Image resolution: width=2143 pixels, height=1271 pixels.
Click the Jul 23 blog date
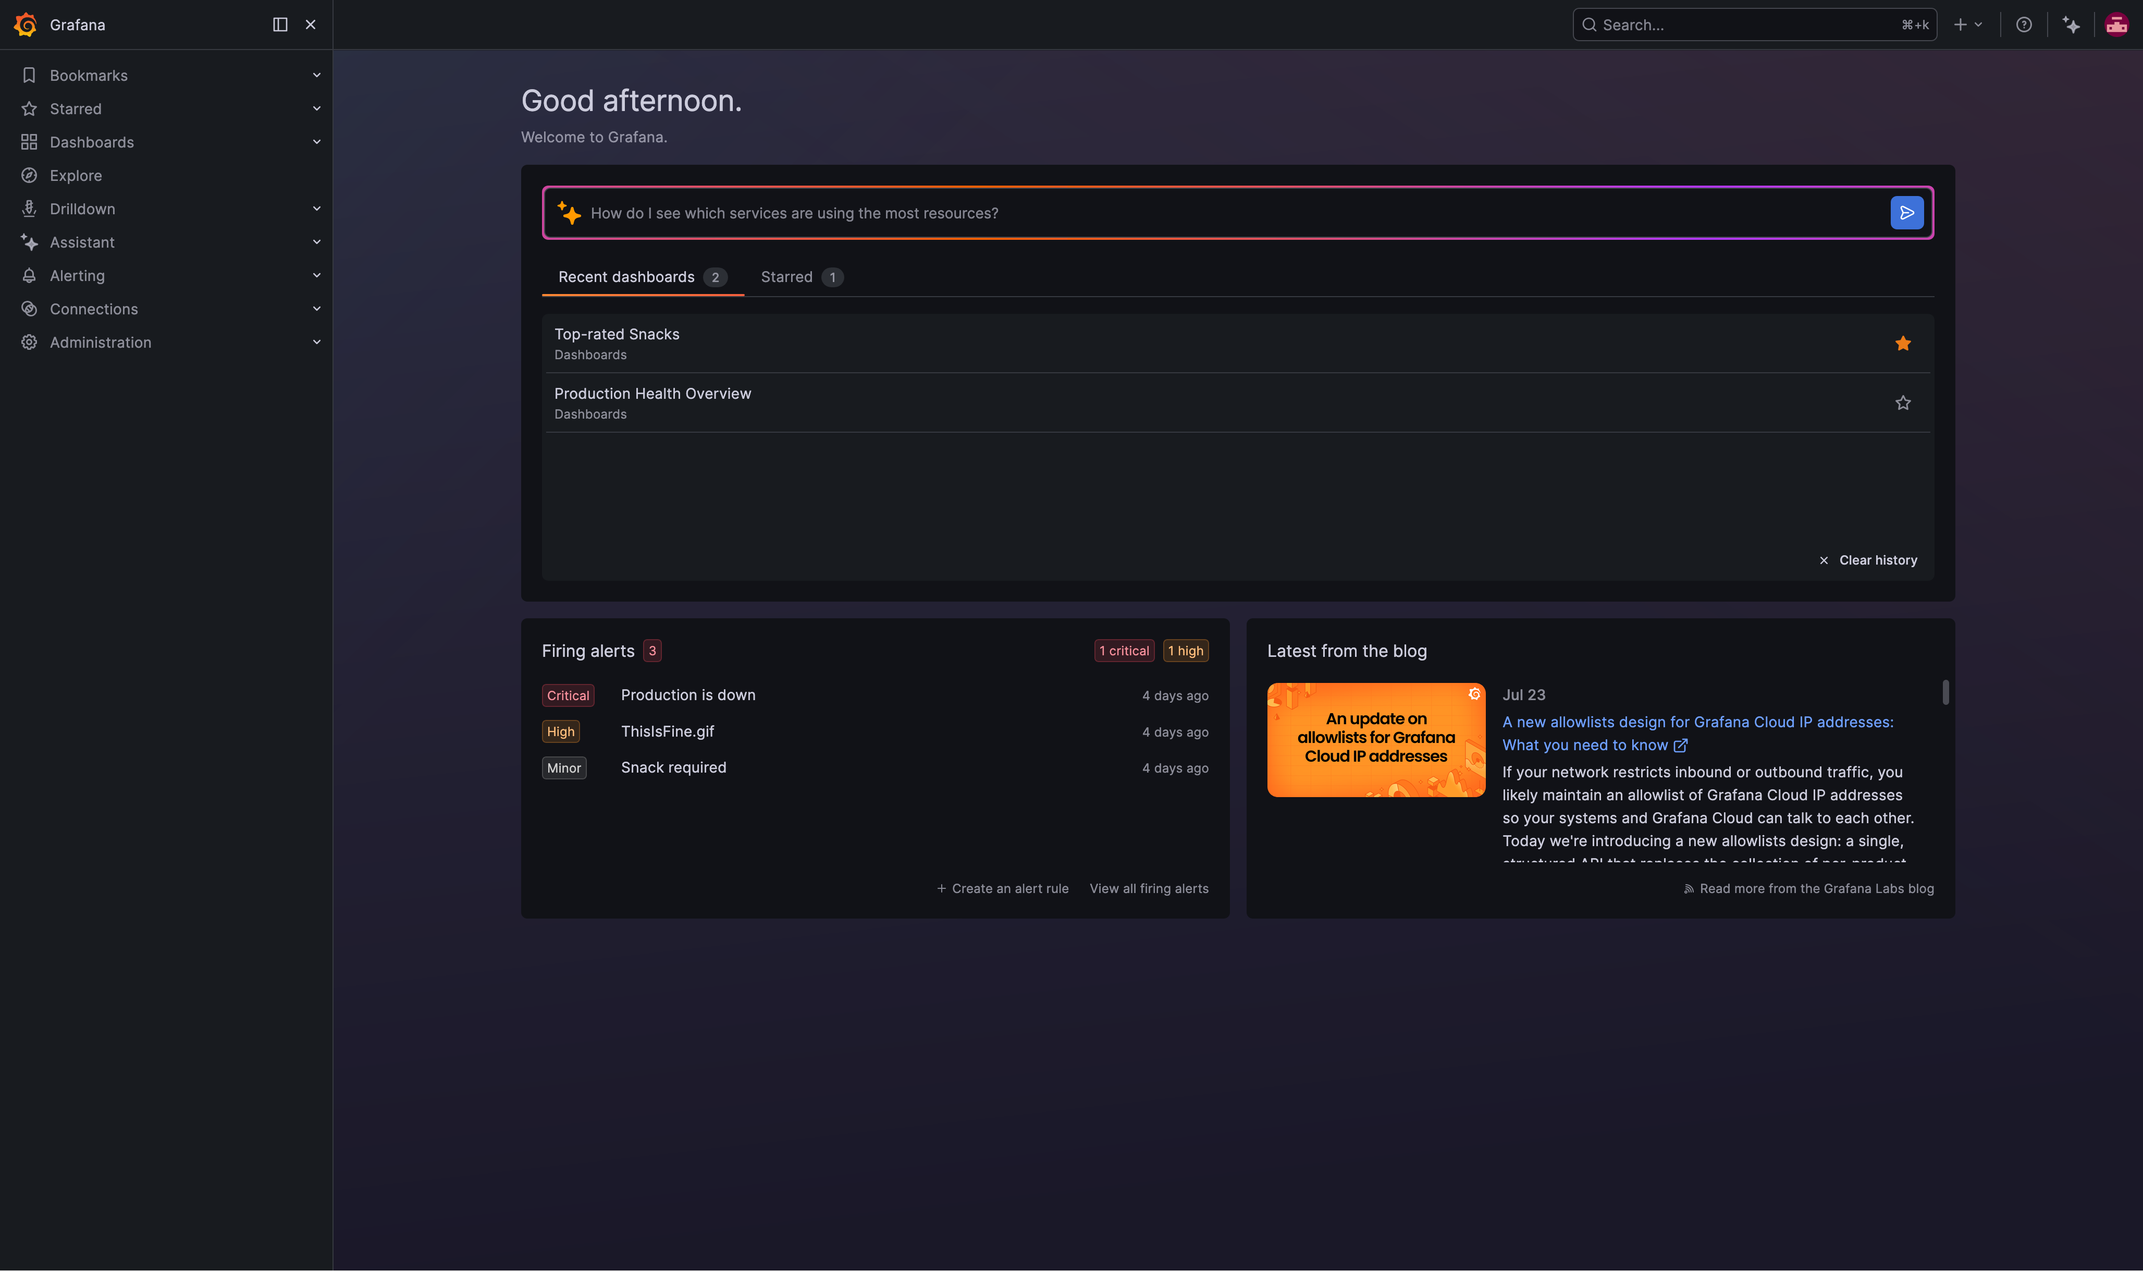pos(1524,695)
